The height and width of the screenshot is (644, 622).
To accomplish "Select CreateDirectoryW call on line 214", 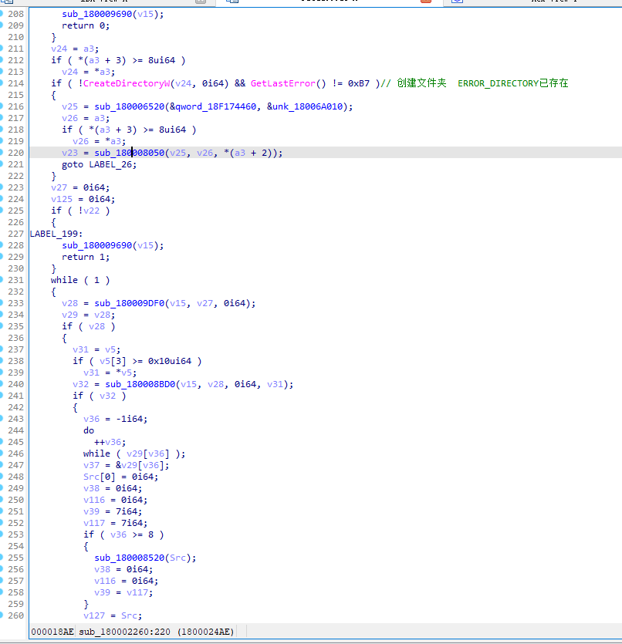I will point(127,83).
